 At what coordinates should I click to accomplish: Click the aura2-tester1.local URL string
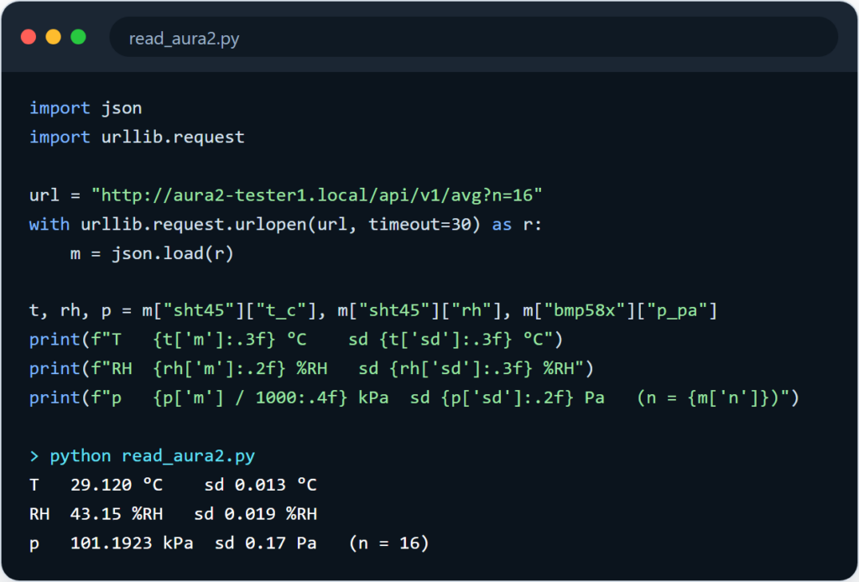pos(316,195)
